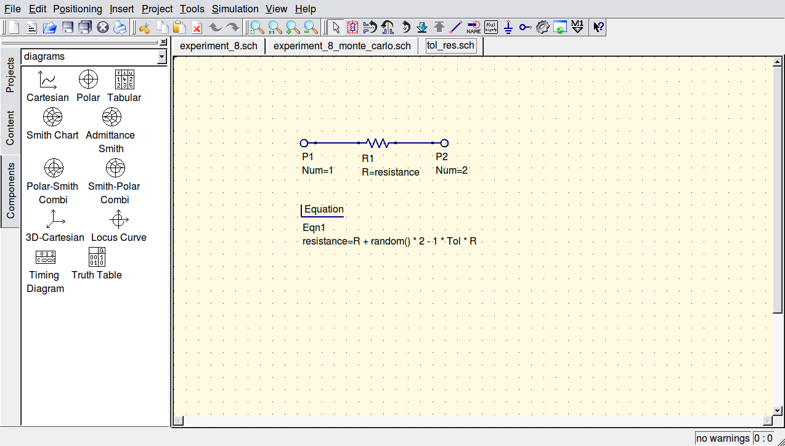Image resolution: width=785 pixels, height=446 pixels.
Task: Click the Print icon in toolbar
Action: pos(120,27)
